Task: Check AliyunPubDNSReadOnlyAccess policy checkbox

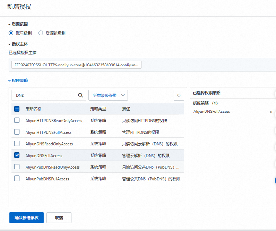Action: coord(17,167)
